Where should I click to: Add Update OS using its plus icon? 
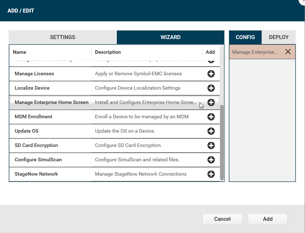[x=211, y=131]
